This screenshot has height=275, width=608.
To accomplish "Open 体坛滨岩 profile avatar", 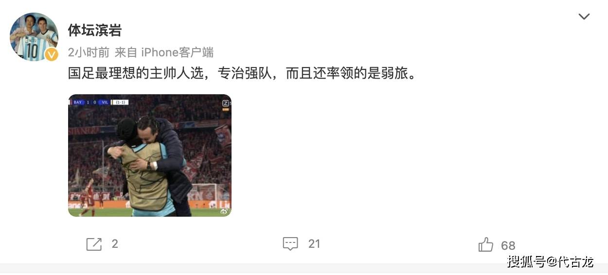I will (34, 37).
